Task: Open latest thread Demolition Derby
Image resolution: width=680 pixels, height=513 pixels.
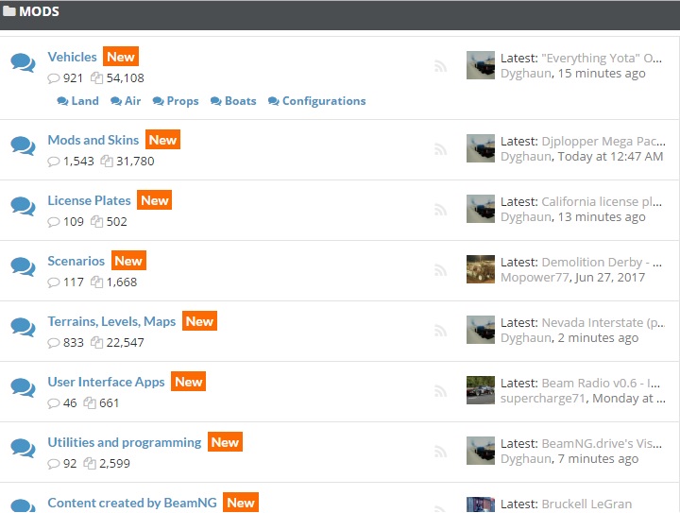Action: click(602, 263)
